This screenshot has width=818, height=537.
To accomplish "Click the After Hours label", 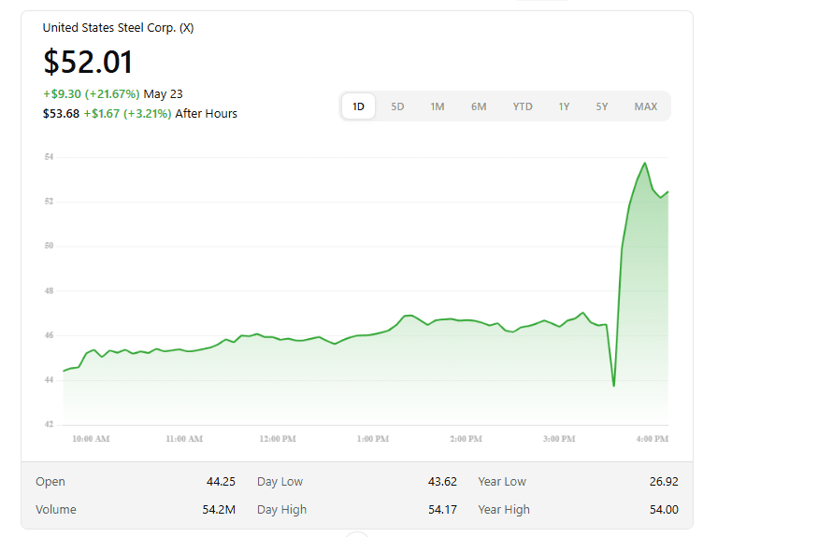I will [x=206, y=113].
